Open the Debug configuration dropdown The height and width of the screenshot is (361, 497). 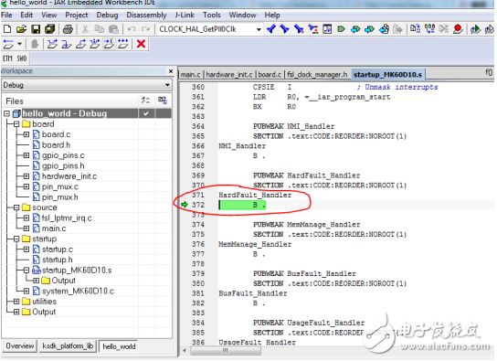(167, 85)
